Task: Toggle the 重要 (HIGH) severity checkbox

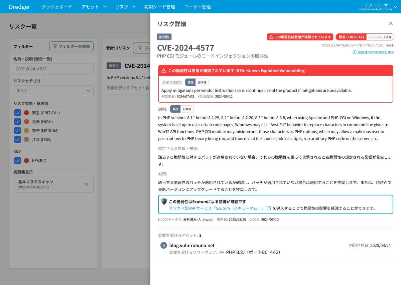Action: point(17,122)
